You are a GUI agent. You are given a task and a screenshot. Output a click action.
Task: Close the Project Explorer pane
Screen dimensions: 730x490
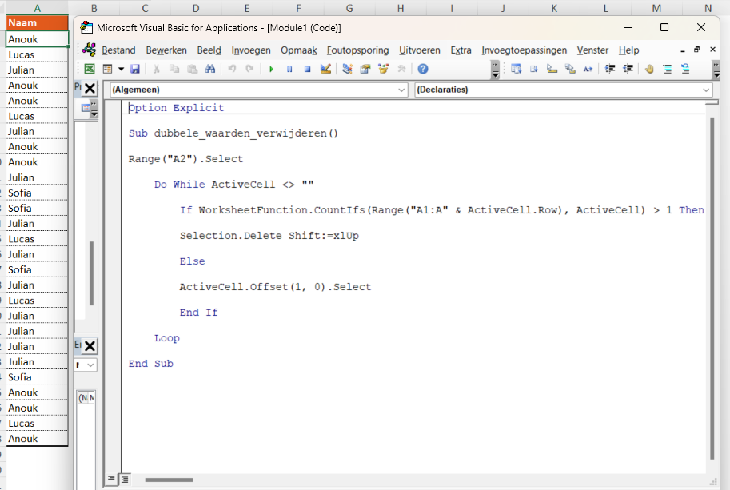tap(90, 88)
